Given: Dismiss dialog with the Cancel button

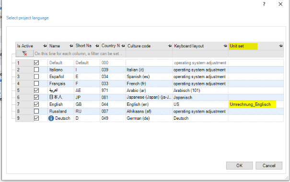Looking at the screenshot, I should [x=269, y=166].
